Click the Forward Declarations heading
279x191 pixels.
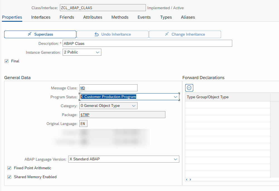203,77
